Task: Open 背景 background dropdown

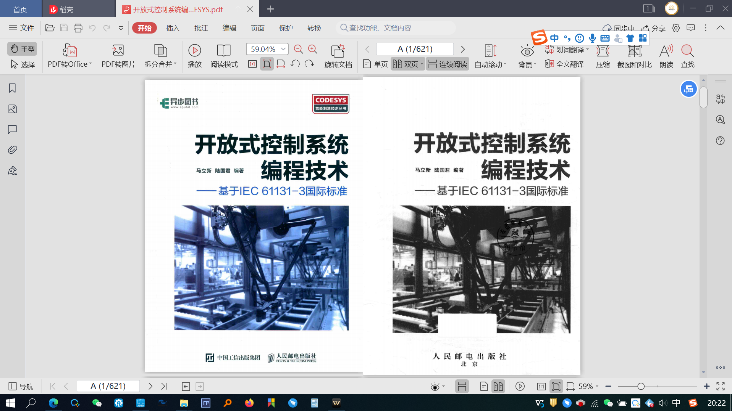Action: (x=527, y=56)
